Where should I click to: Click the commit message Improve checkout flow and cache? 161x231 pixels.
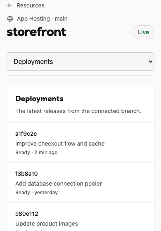(60, 144)
